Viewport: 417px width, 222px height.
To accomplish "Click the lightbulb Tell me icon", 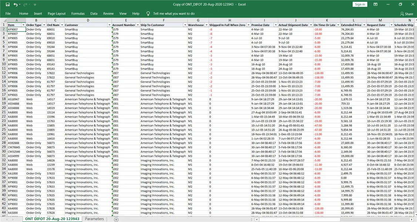I will click(148, 14).
